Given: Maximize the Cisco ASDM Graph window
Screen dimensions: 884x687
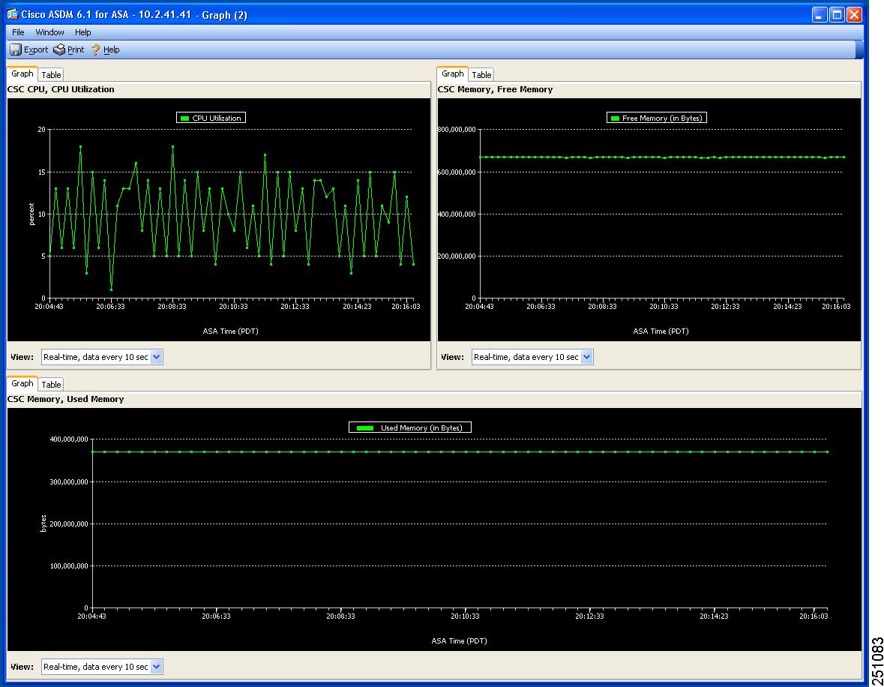Looking at the screenshot, I should [838, 15].
